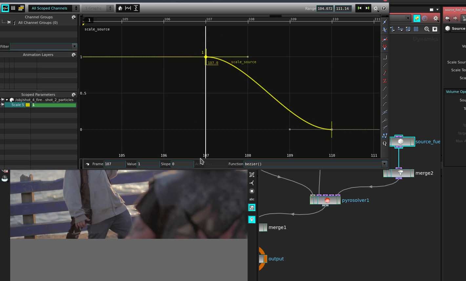Viewport: 466px width, 281px height.
Task: Click the Scale S yellow color swatch
Action: click(x=28, y=105)
